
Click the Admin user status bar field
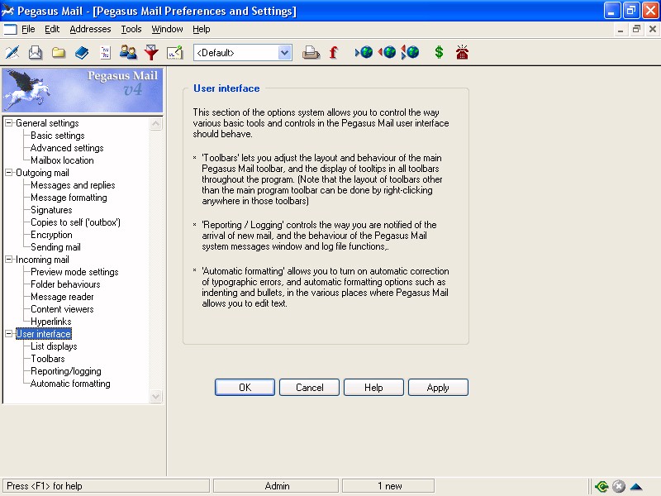click(x=276, y=486)
